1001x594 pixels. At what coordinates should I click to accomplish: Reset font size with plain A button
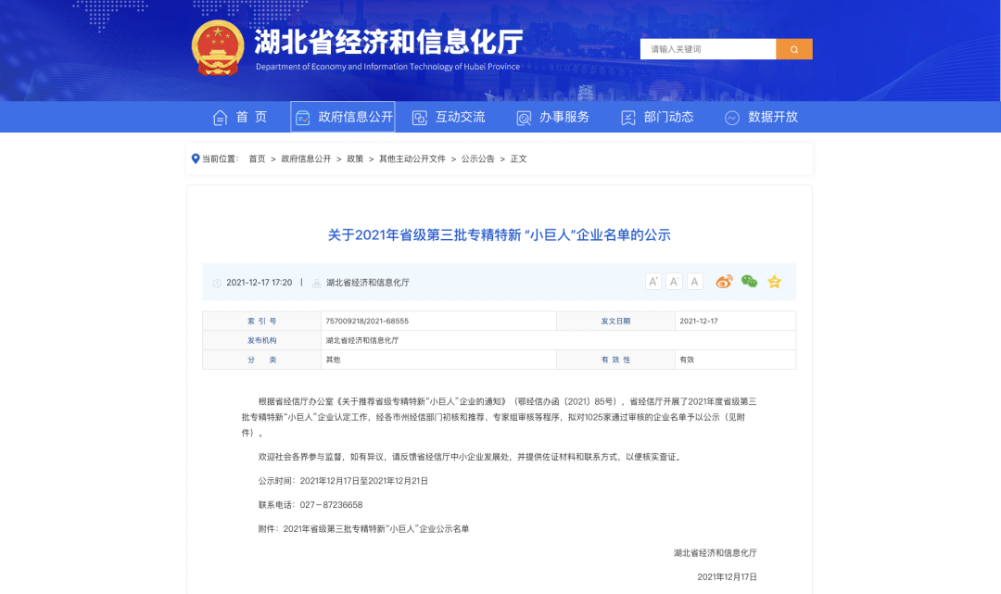pos(695,282)
